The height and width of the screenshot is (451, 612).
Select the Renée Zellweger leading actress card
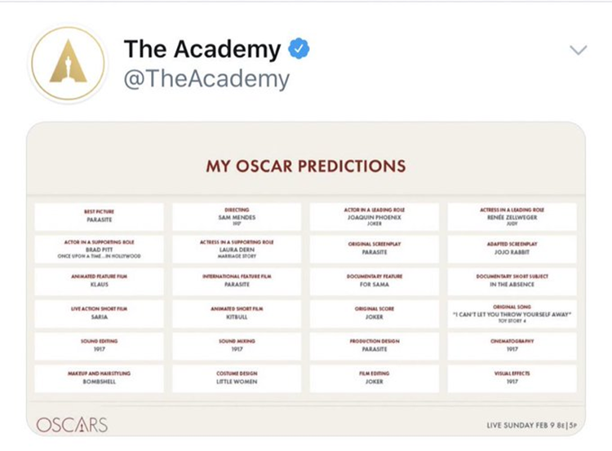(x=512, y=216)
